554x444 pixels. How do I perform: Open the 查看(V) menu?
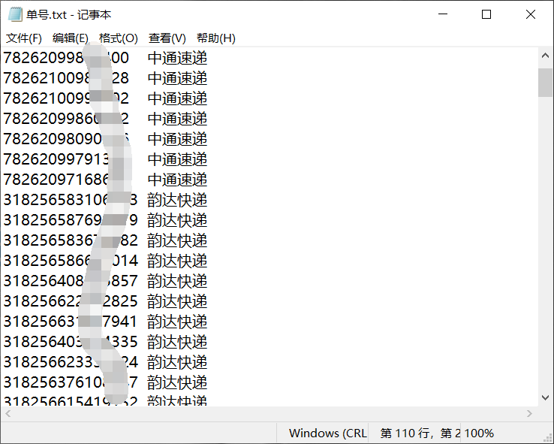click(167, 38)
